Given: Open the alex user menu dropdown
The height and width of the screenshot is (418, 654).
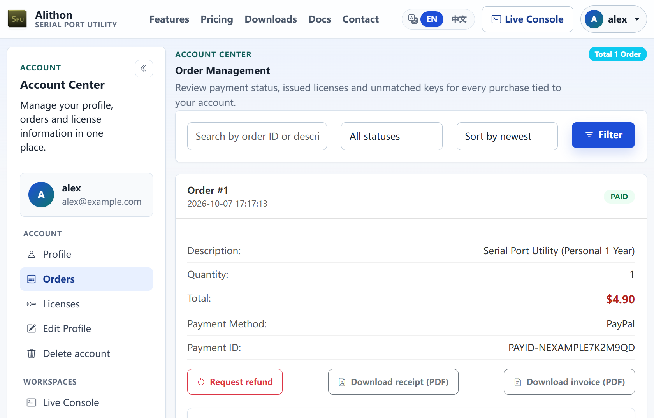Looking at the screenshot, I should (614, 19).
